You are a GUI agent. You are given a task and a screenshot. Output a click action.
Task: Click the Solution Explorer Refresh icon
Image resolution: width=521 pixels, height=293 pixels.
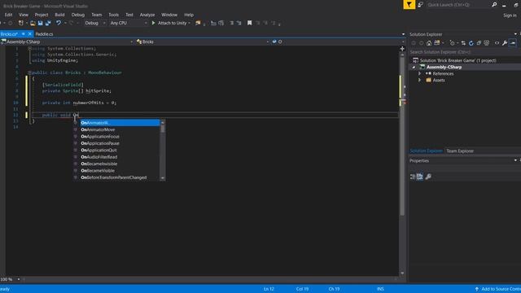[x=471, y=43]
